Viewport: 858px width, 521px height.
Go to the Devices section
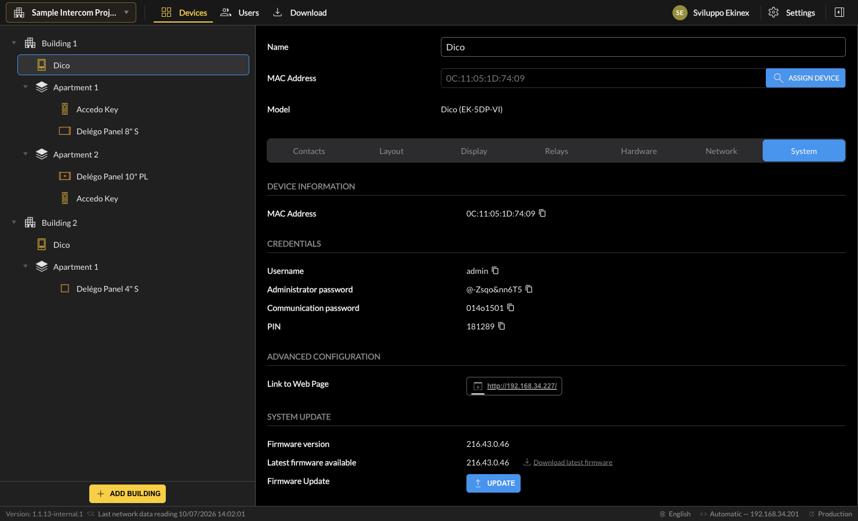click(x=184, y=12)
